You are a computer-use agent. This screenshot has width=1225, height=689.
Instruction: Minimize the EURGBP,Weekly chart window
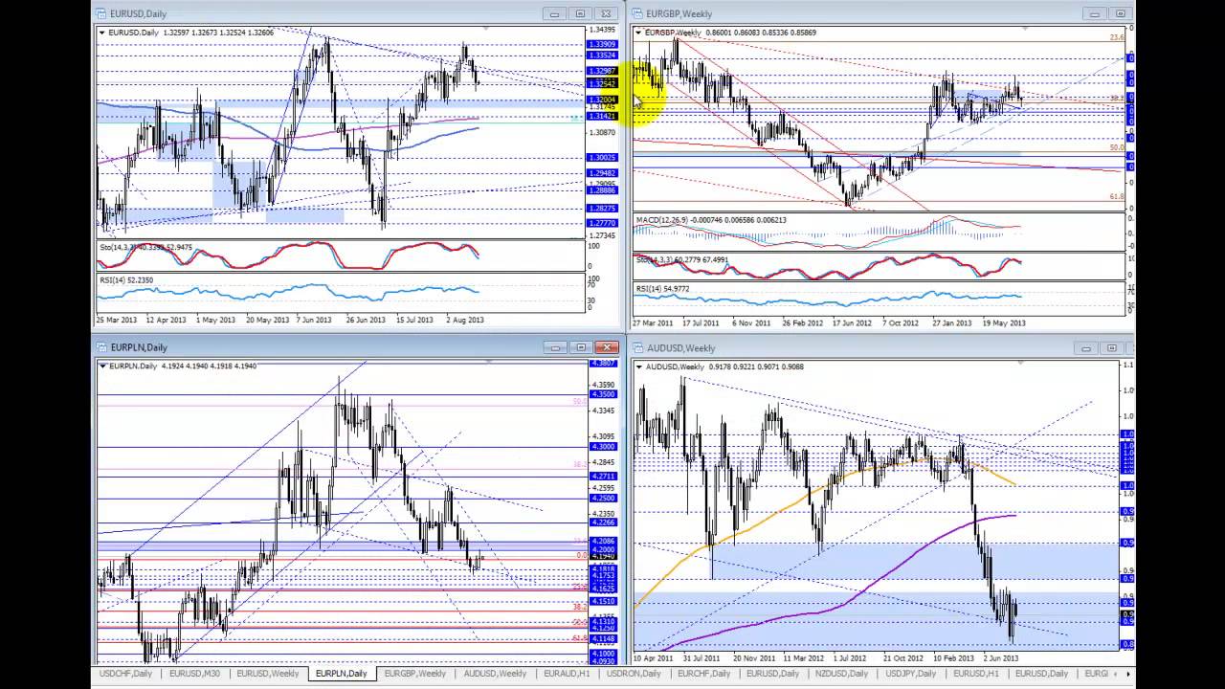pos(1094,13)
